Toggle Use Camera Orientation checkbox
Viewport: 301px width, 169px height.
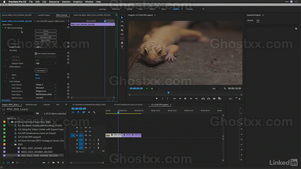(x=36, y=54)
